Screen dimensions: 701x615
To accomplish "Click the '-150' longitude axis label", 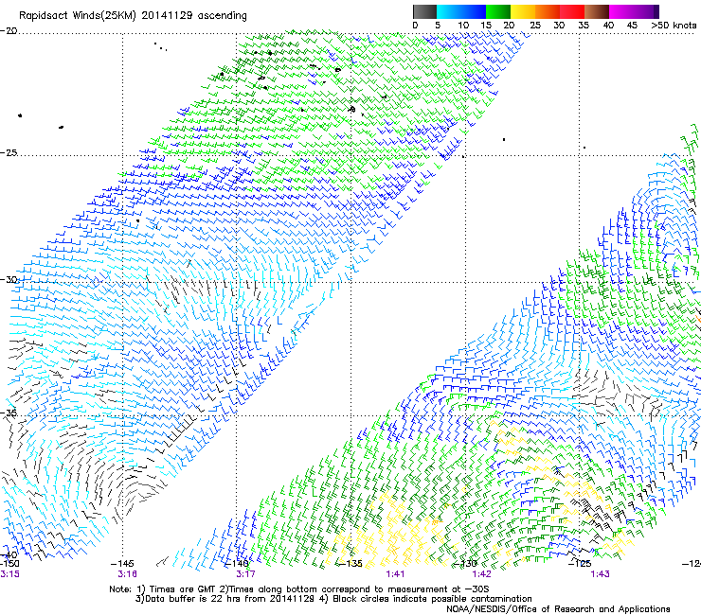I will [x=9, y=564].
